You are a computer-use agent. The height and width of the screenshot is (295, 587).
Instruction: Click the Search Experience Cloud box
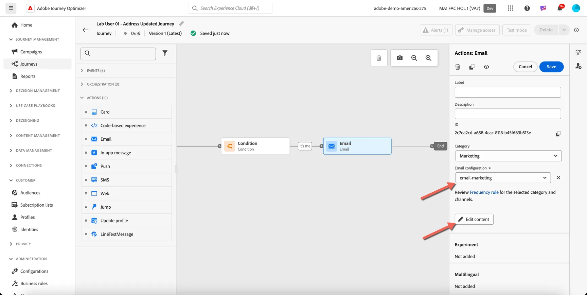230,8
